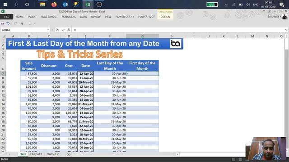Click the Save icon in Quick Access Toolbar
This screenshot has width=289, height=162.
(3, 23)
